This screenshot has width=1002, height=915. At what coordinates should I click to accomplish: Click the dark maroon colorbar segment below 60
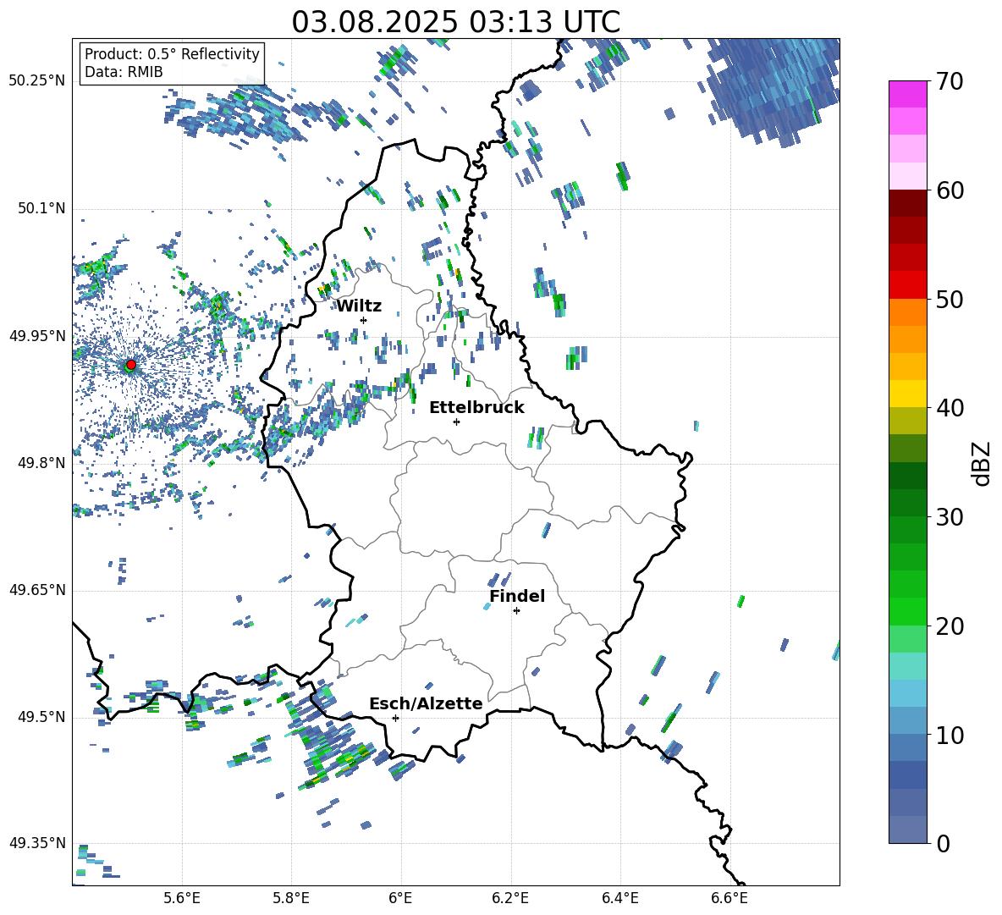907,203
